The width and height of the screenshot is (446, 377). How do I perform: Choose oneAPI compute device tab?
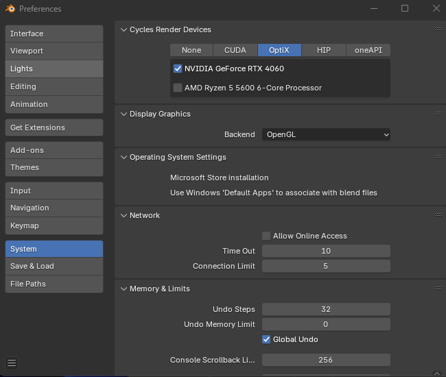368,50
